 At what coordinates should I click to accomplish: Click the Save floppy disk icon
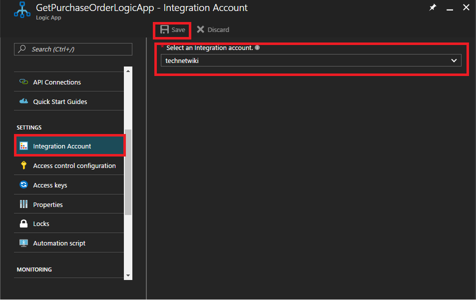164,29
